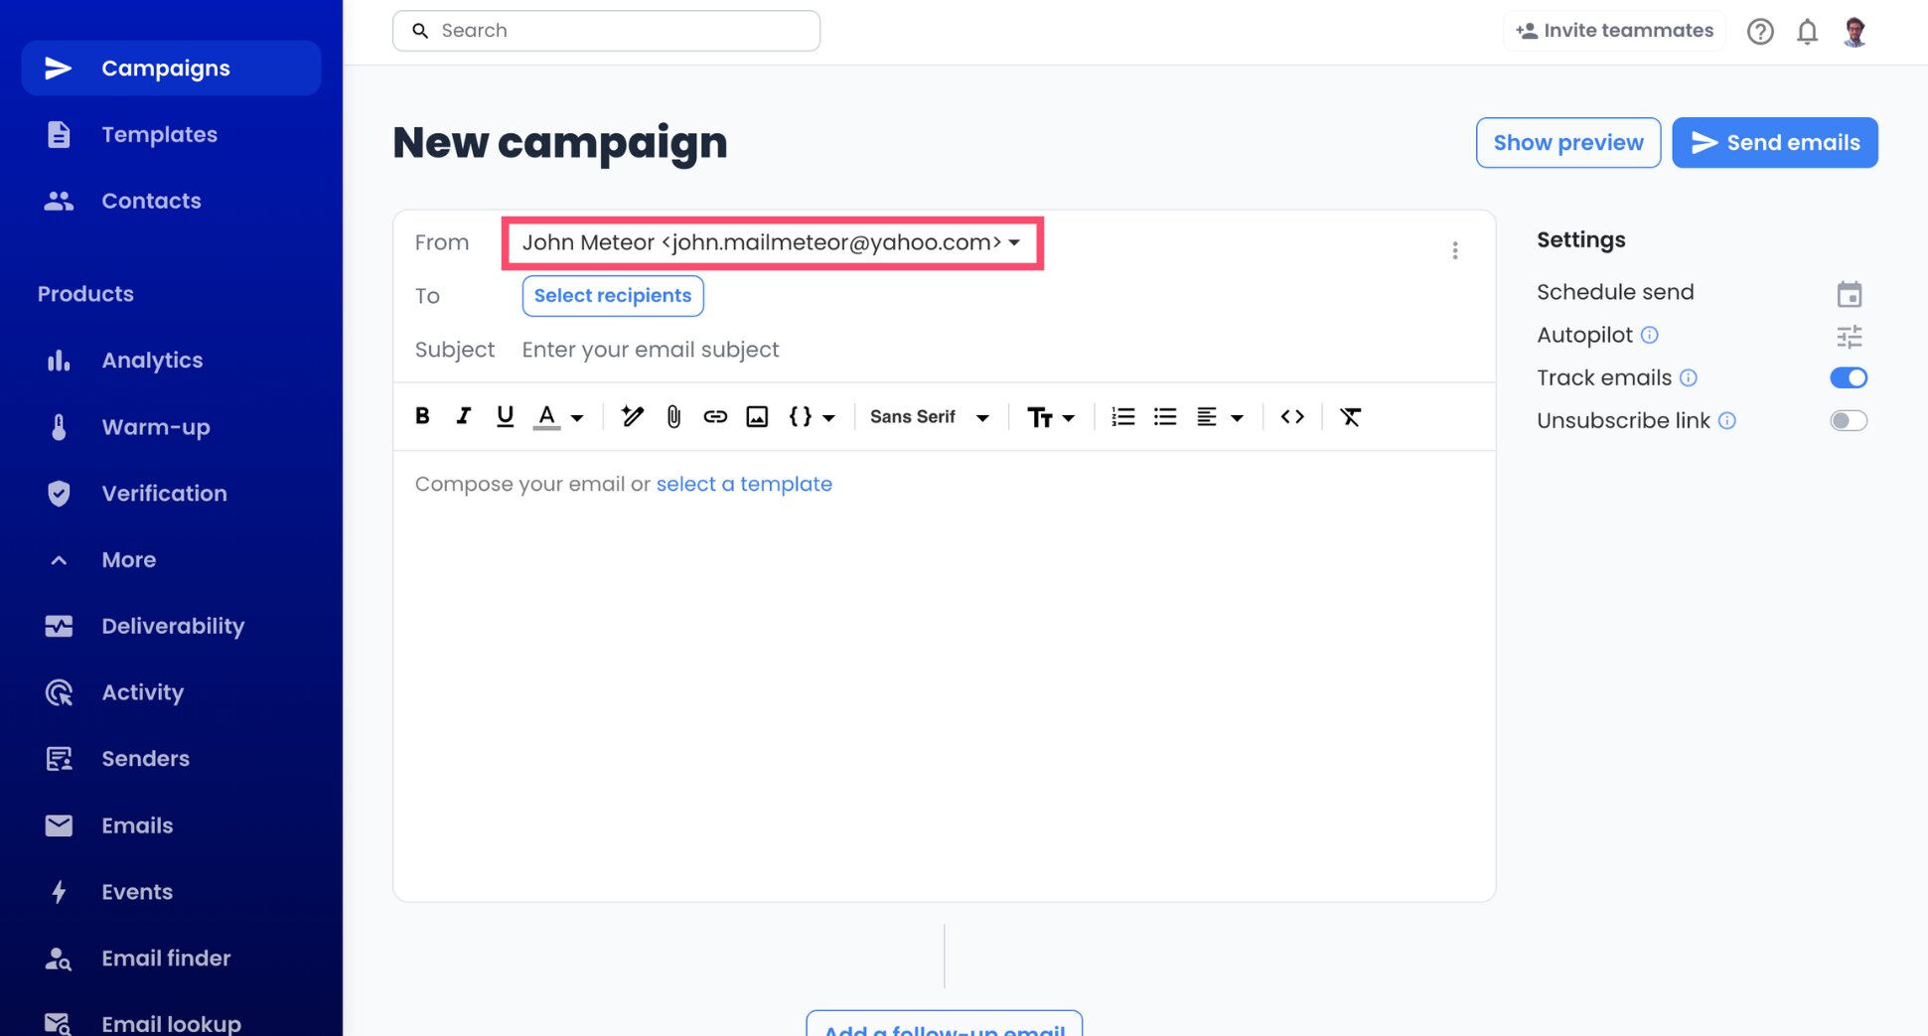This screenshot has width=1928, height=1036.
Task: Open the Sans Serif font dropdown
Action: point(929,416)
